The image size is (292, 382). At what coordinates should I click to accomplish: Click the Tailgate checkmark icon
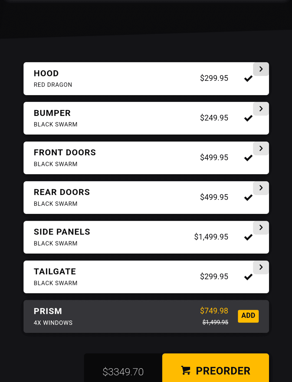[248, 277]
